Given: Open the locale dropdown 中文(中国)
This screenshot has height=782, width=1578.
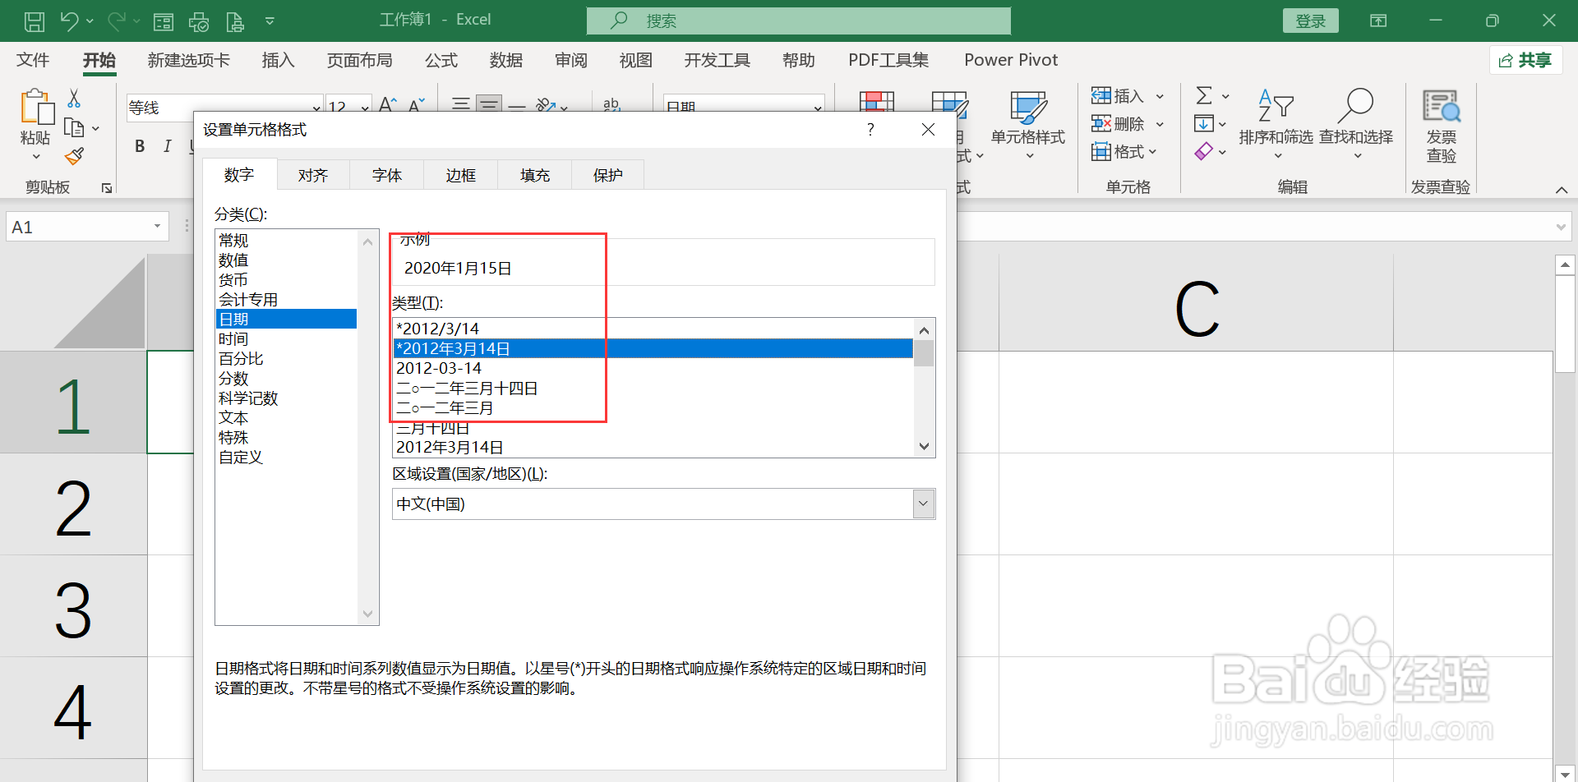Looking at the screenshot, I should pyautogui.click(x=924, y=504).
